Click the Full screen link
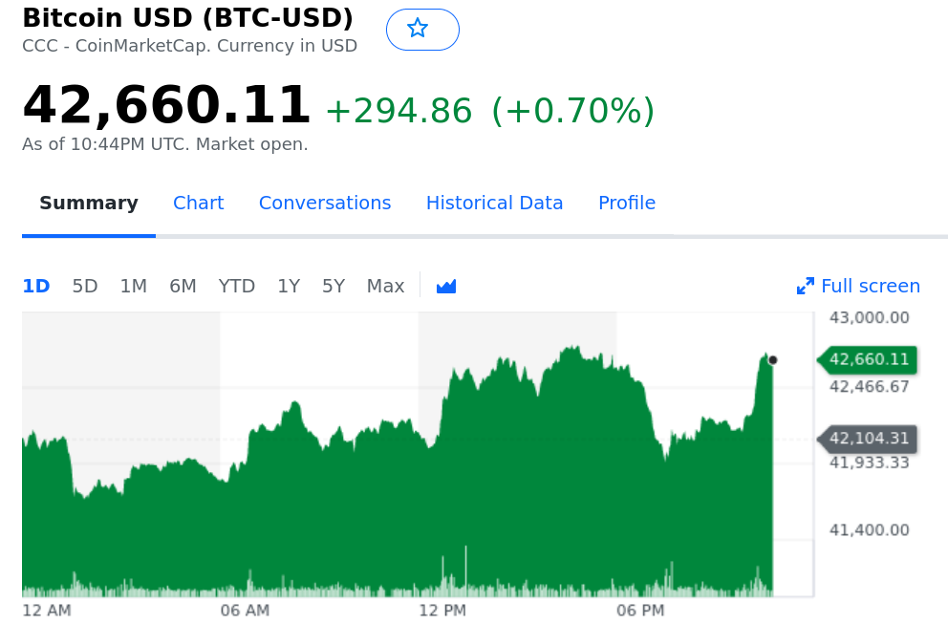 tap(870, 286)
